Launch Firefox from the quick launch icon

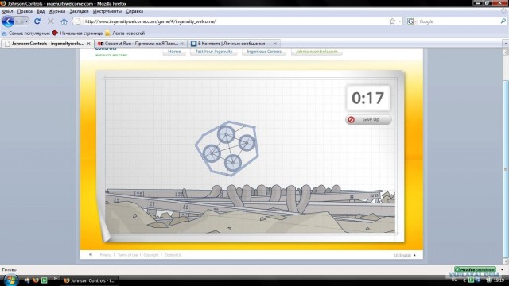pos(36,280)
